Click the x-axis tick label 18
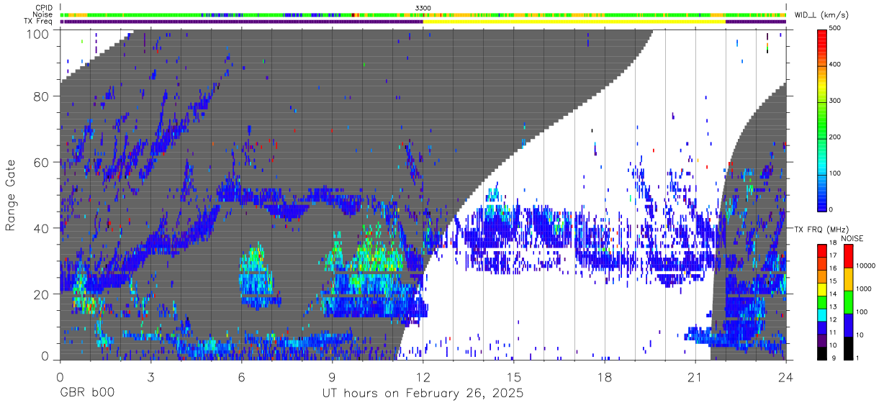The height and width of the screenshot is (408, 884). 605,376
